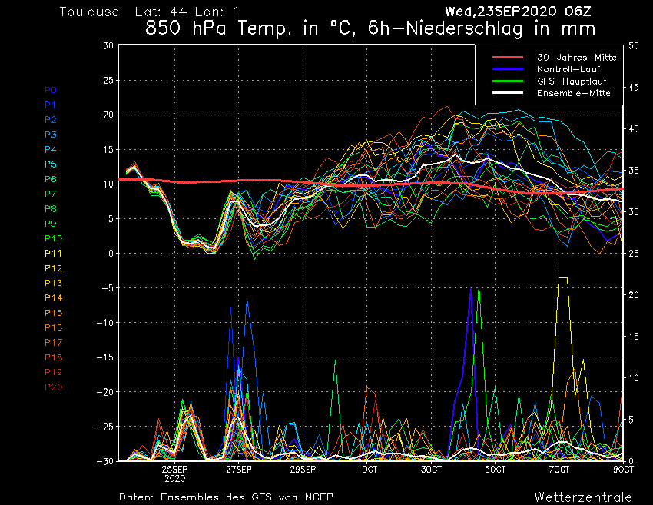Viewport: 653px width, 505px height.
Task: Select the P20 ensemble member label
Action: tap(53, 387)
